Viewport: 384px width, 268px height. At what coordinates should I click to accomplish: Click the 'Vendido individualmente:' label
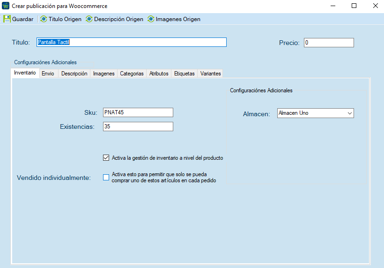[x=54, y=178]
